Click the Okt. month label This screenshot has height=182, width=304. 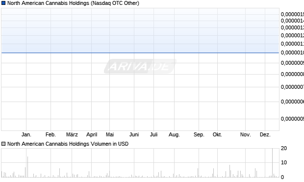point(217,134)
